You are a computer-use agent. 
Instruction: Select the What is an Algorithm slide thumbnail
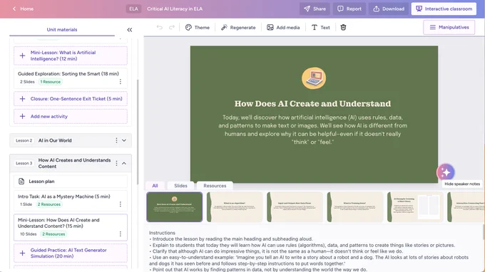point(235,207)
